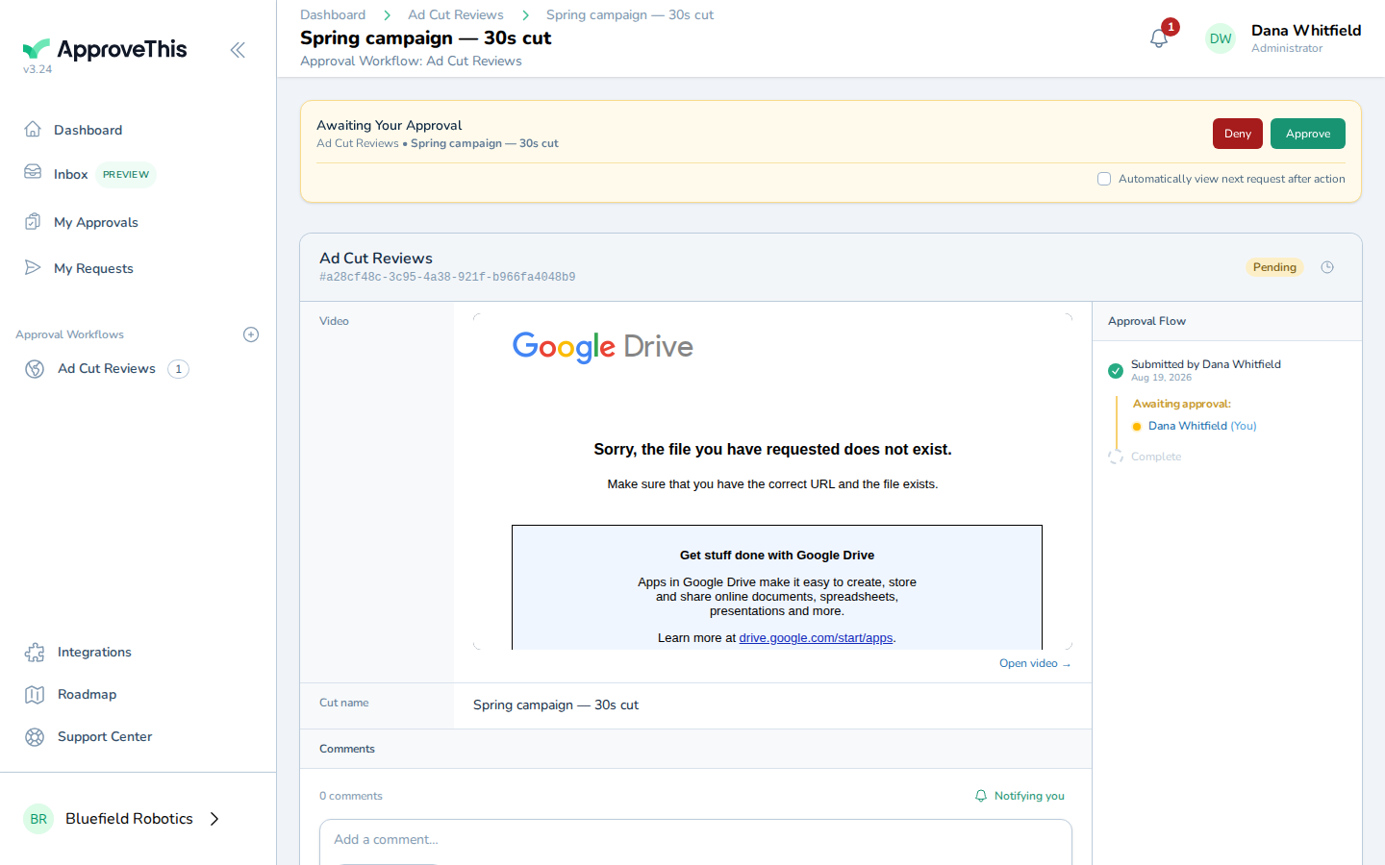This screenshot has height=865, width=1385.
Task: Click the Submitted by Dana Whitfield entry
Action: (x=1206, y=364)
